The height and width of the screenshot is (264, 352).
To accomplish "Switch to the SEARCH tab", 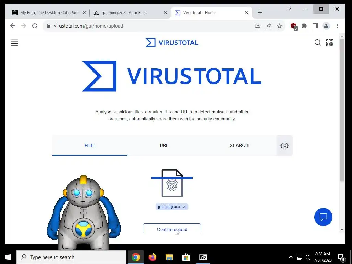I will [239, 145].
